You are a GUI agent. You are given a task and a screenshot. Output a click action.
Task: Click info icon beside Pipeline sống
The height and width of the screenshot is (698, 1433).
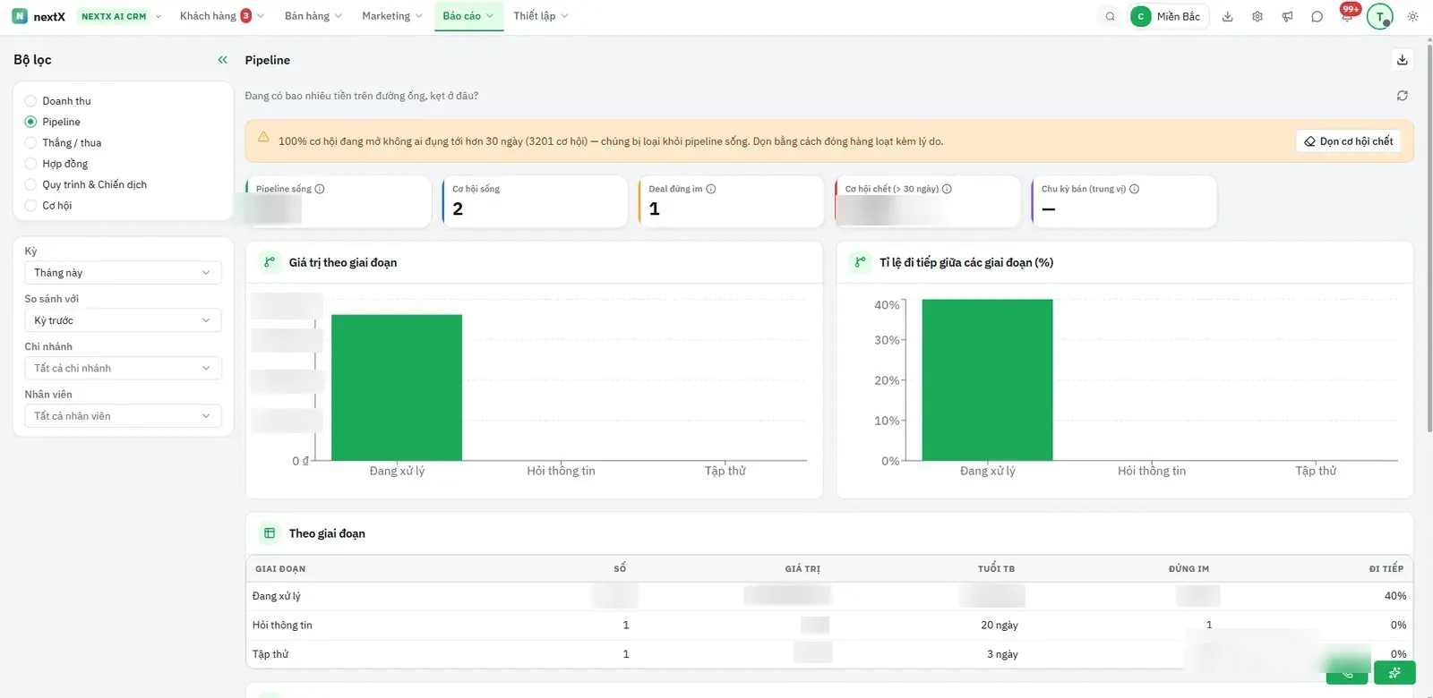pos(320,189)
